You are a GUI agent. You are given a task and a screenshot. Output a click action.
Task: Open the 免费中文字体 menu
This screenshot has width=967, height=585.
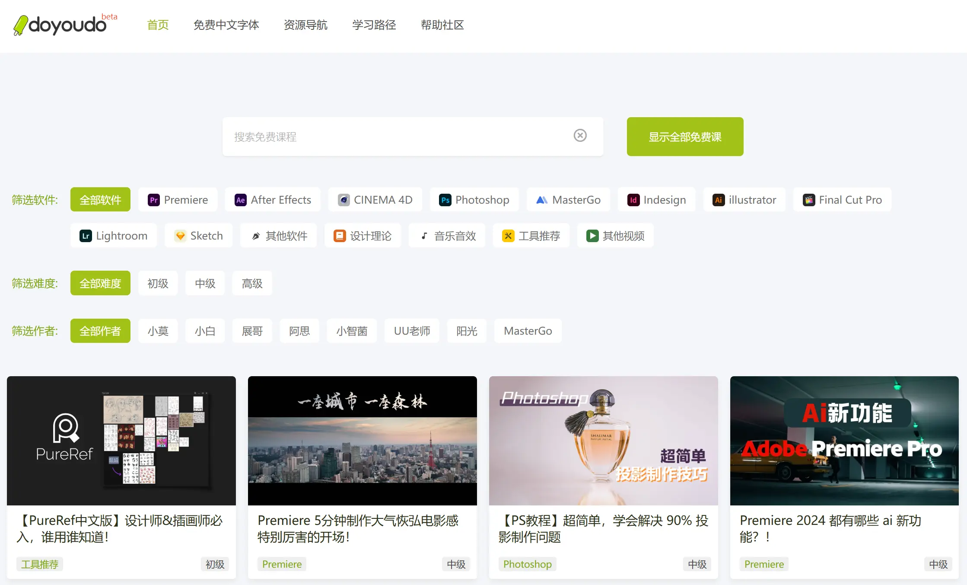(226, 25)
